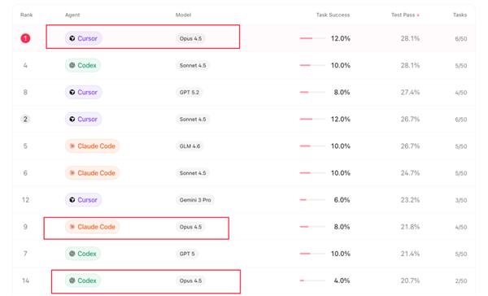Click the Cursor logo icon in the GPT 5.2 row
Image resolution: width=488 pixels, height=296 pixels.
click(x=72, y=93)
